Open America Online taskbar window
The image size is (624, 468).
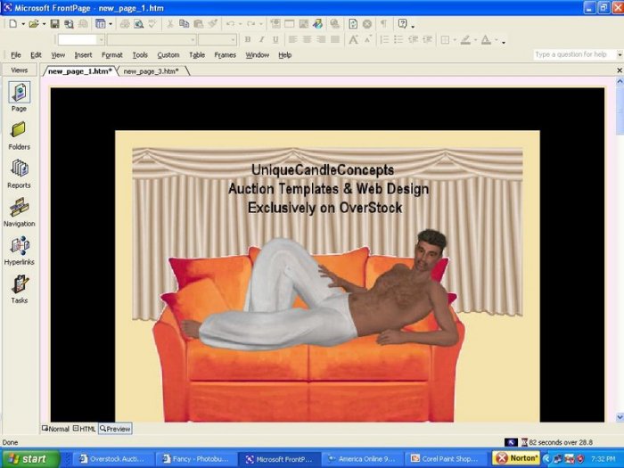pos(364,459)
